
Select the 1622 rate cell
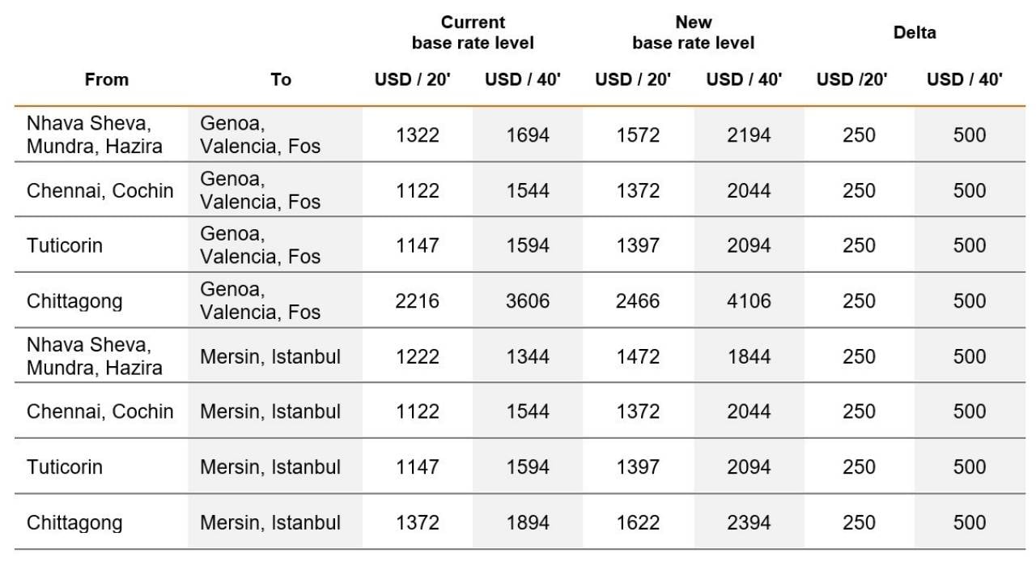(x=638, y=522)
